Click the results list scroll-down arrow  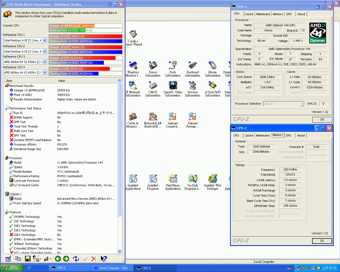[119, 251]
